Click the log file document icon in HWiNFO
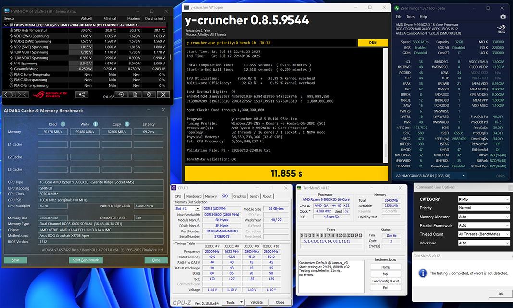Screen dimensions: 513x308 [135, 95]
